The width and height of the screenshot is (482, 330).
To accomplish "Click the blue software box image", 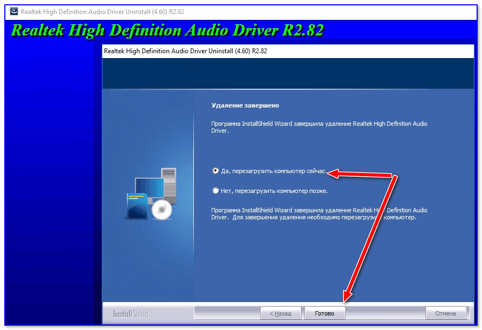I will point(136,206).
